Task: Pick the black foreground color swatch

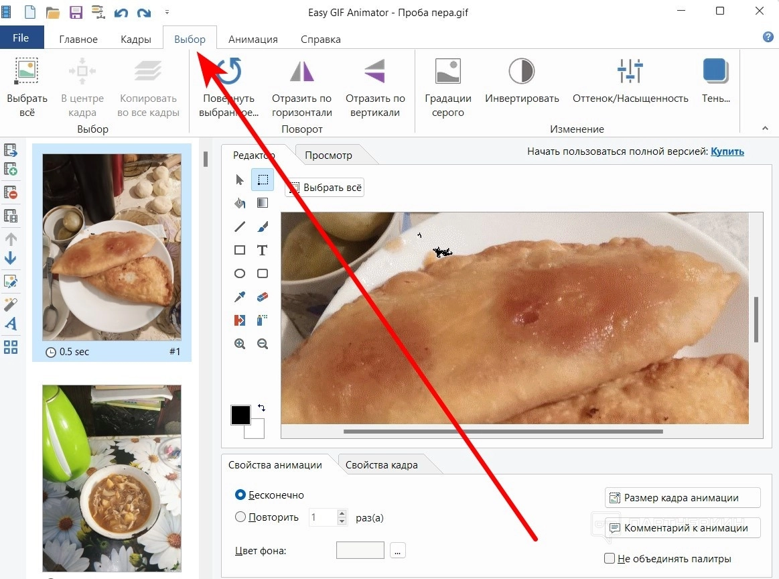Action: point(240,415)
